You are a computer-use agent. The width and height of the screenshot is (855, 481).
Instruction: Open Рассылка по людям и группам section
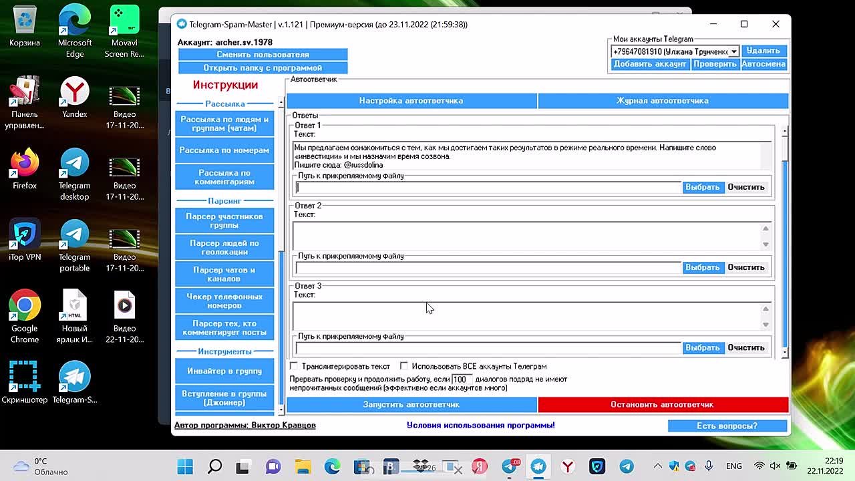tap(224, 124)
